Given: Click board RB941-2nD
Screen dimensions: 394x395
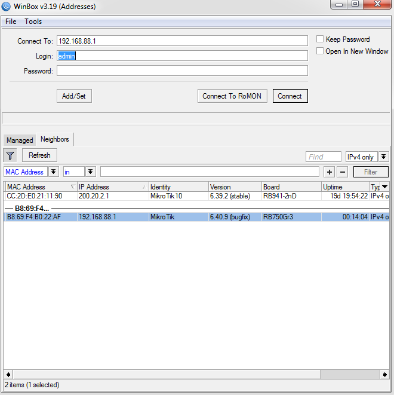Looking at the screenshot, I should coord(280,196).
